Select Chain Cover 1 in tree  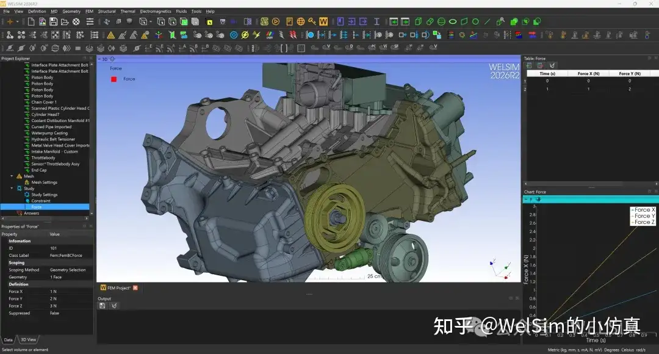[x=44, y=102]
